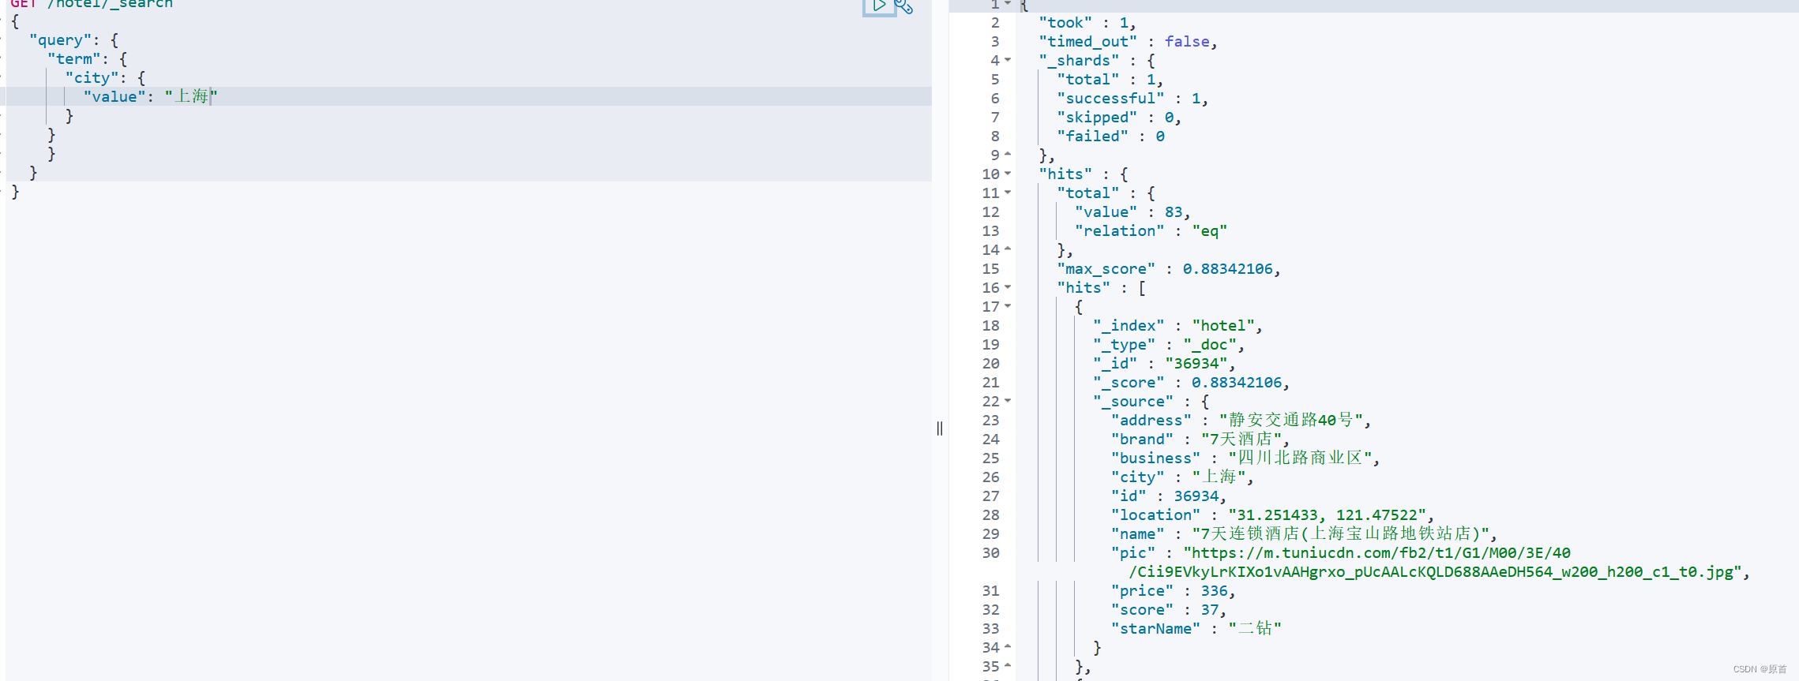This screenshot has width=1799, height=681.
Task: Click the "value" : 83 response line
Action: pyautogui.click(x=1132, y=211)
